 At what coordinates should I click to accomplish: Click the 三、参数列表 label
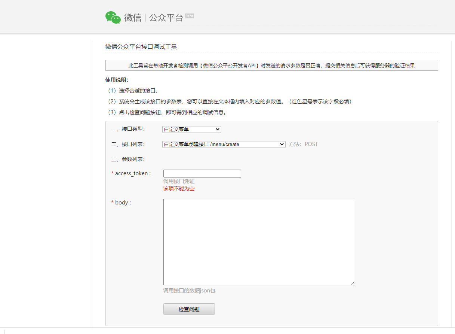click(x=128, y=159)
